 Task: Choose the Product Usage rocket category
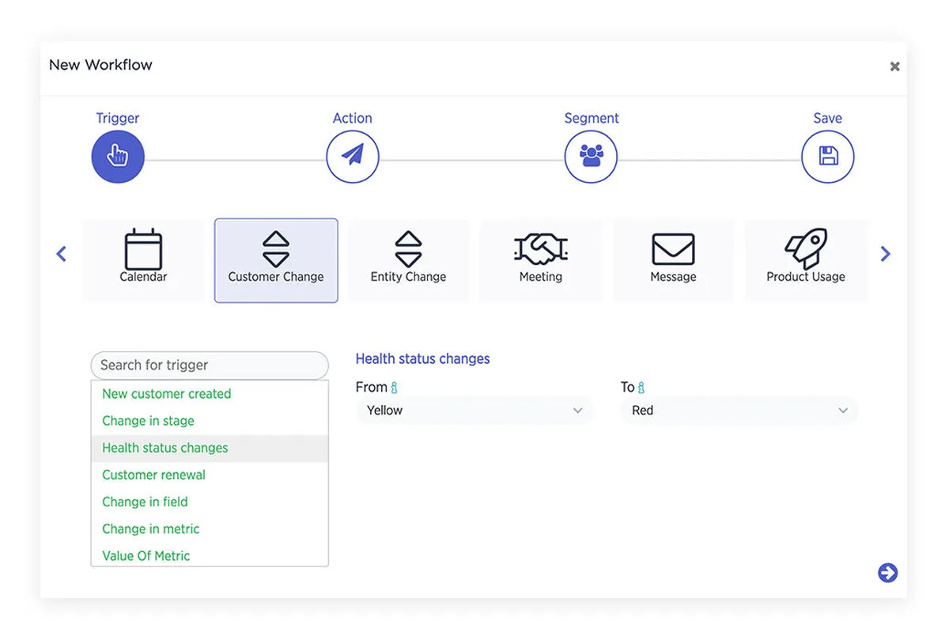tap(806, 260)
